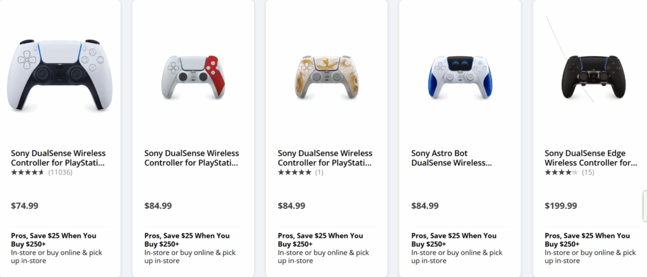The width and height of the screenshot is (647, 277).
Task: Open the blue Astro Bot controller image
Action: point(459,74)
